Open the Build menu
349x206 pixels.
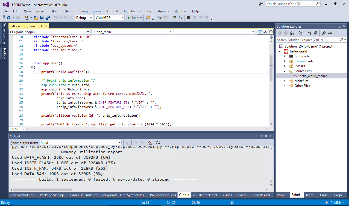tap(55, 11)
